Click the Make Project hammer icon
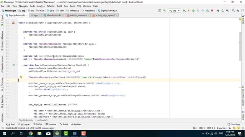The height and width of the screenshot is (137, 245). (x=164, y=11)
